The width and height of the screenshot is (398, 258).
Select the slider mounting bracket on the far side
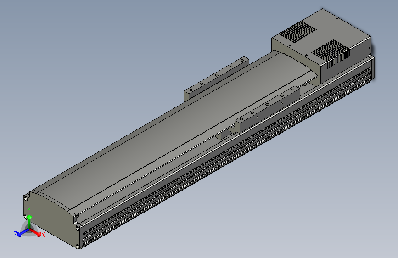pos(216,78)
